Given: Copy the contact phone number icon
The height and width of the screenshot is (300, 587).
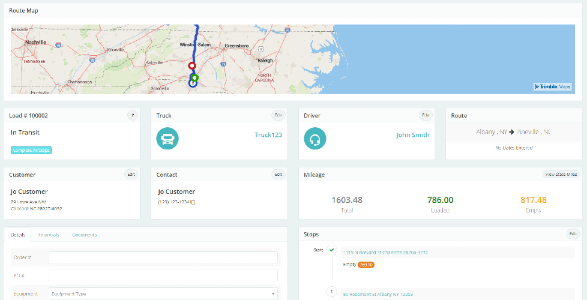Looking at the screenshot, I should click(193, 202).
